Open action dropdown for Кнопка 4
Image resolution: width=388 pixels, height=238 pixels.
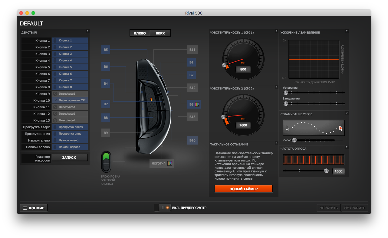click(70, 60)
